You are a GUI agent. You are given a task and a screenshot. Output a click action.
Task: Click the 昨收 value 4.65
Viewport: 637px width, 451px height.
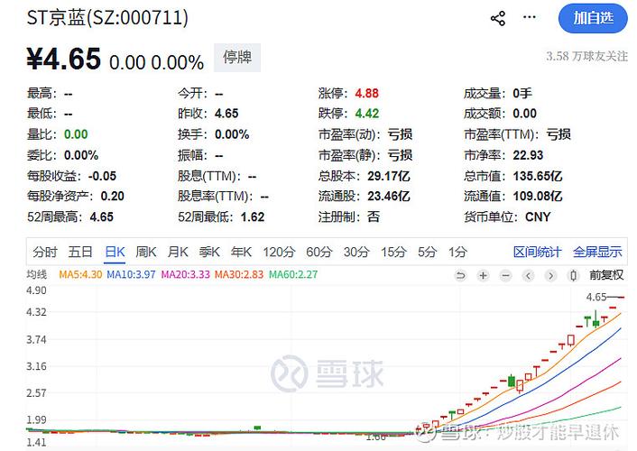point(226,114)
